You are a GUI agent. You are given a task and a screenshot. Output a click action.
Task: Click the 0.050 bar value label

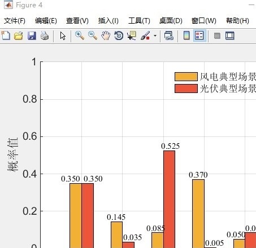(236, 234)
